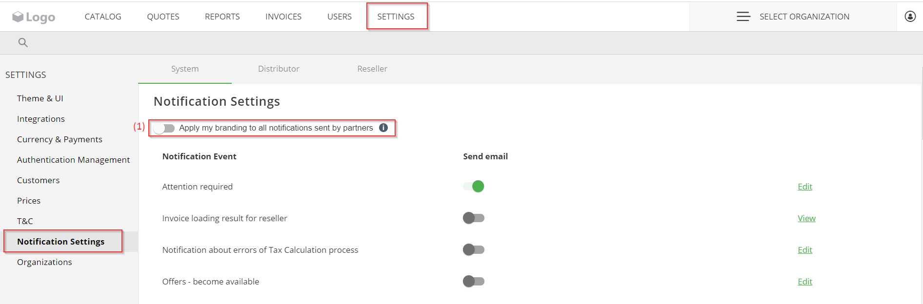Enable Invoice loading result for reseller toggle
The height and width of the screenshot is (304, 923).
(474, 218)
